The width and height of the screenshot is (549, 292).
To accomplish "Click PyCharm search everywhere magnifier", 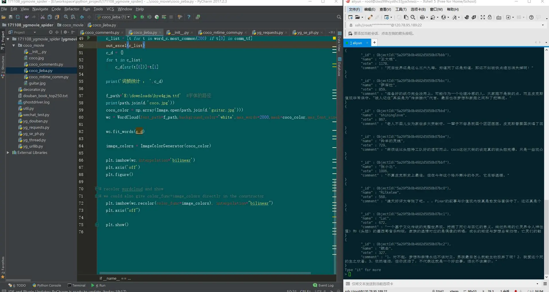I will [339, 17].
